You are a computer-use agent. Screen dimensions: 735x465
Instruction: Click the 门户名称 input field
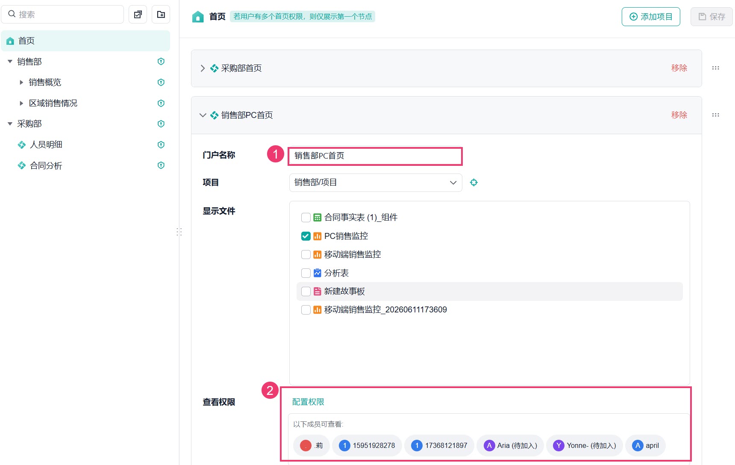coord(375,156)
